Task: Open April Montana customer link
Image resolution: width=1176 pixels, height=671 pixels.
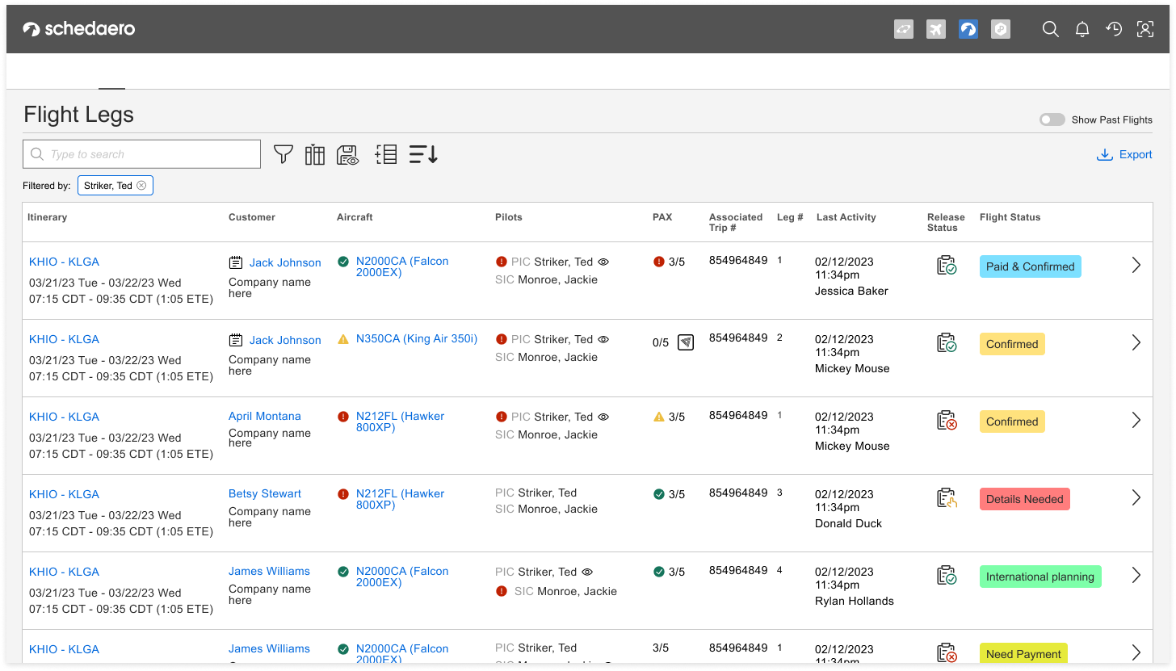Action: (264, 416)
